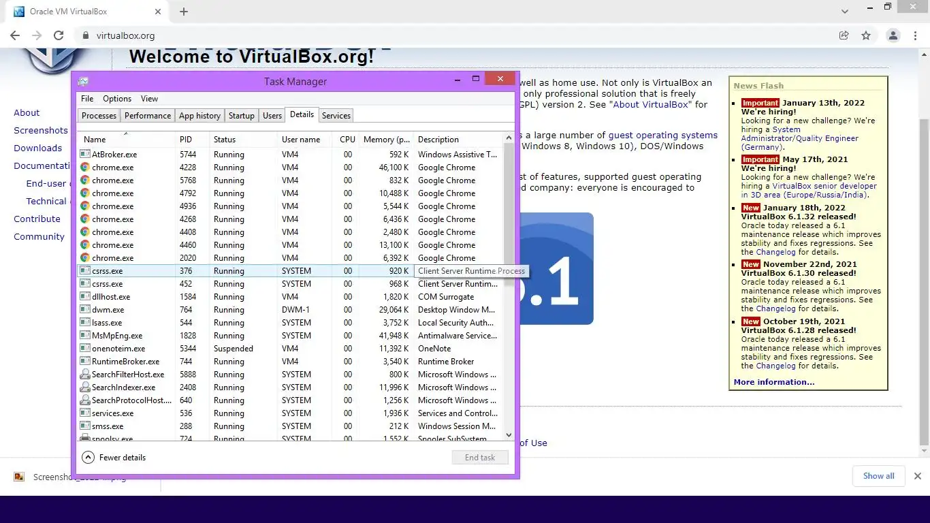Open More information link in News Flash
The width and height of the screenshot is (930, 523).
(x=774, y=382)
